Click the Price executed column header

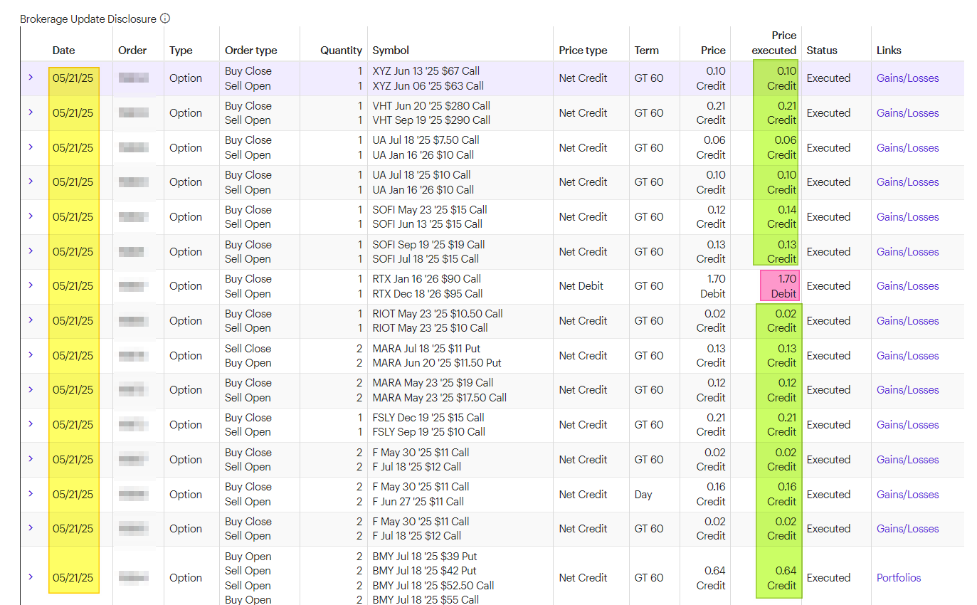coord(774,43)
